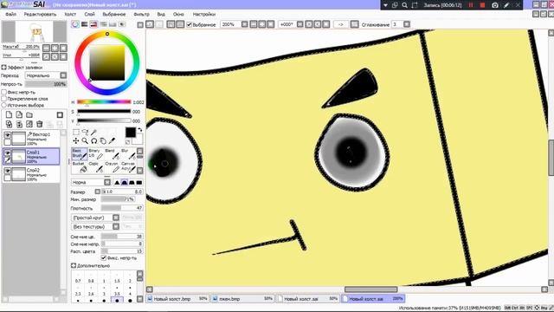Hide the Слой1 layer
The height and width of the screenshot is (312, 554).
click(8, 153)
